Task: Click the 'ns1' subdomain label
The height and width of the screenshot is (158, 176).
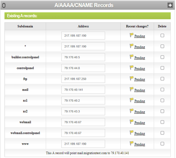Action: tap(25, 100)
